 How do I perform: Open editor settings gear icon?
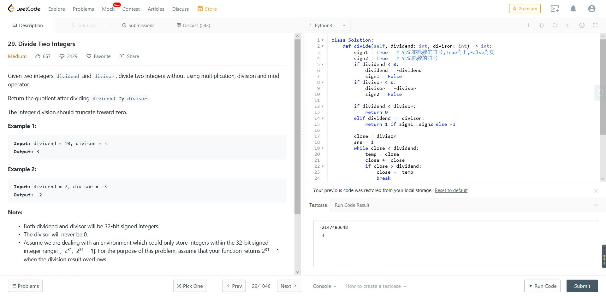582,25
